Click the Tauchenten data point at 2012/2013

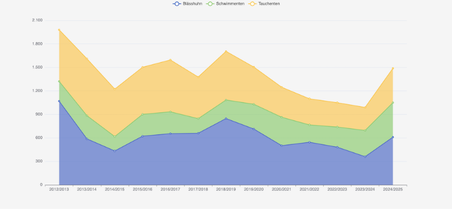(59, 29)
